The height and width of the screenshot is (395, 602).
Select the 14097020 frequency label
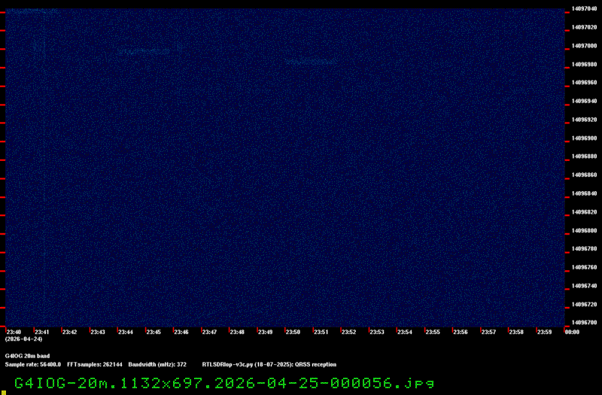585,27
